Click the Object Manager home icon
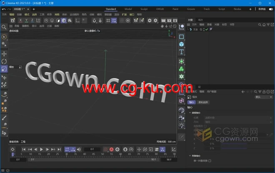275x173 pixels. point(264,25)
